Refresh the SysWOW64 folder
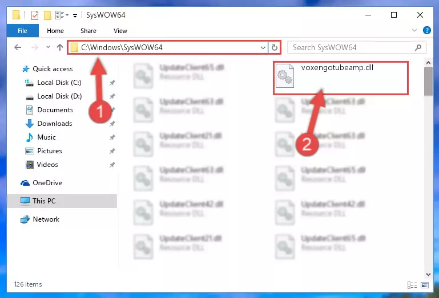The height and width of the screenshot is (298, 439). (275, 48)
